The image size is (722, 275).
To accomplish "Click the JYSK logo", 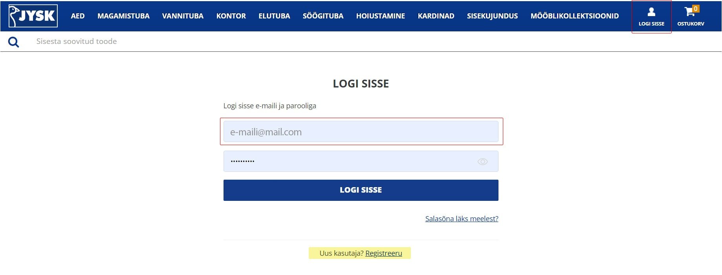I will 33,16.
